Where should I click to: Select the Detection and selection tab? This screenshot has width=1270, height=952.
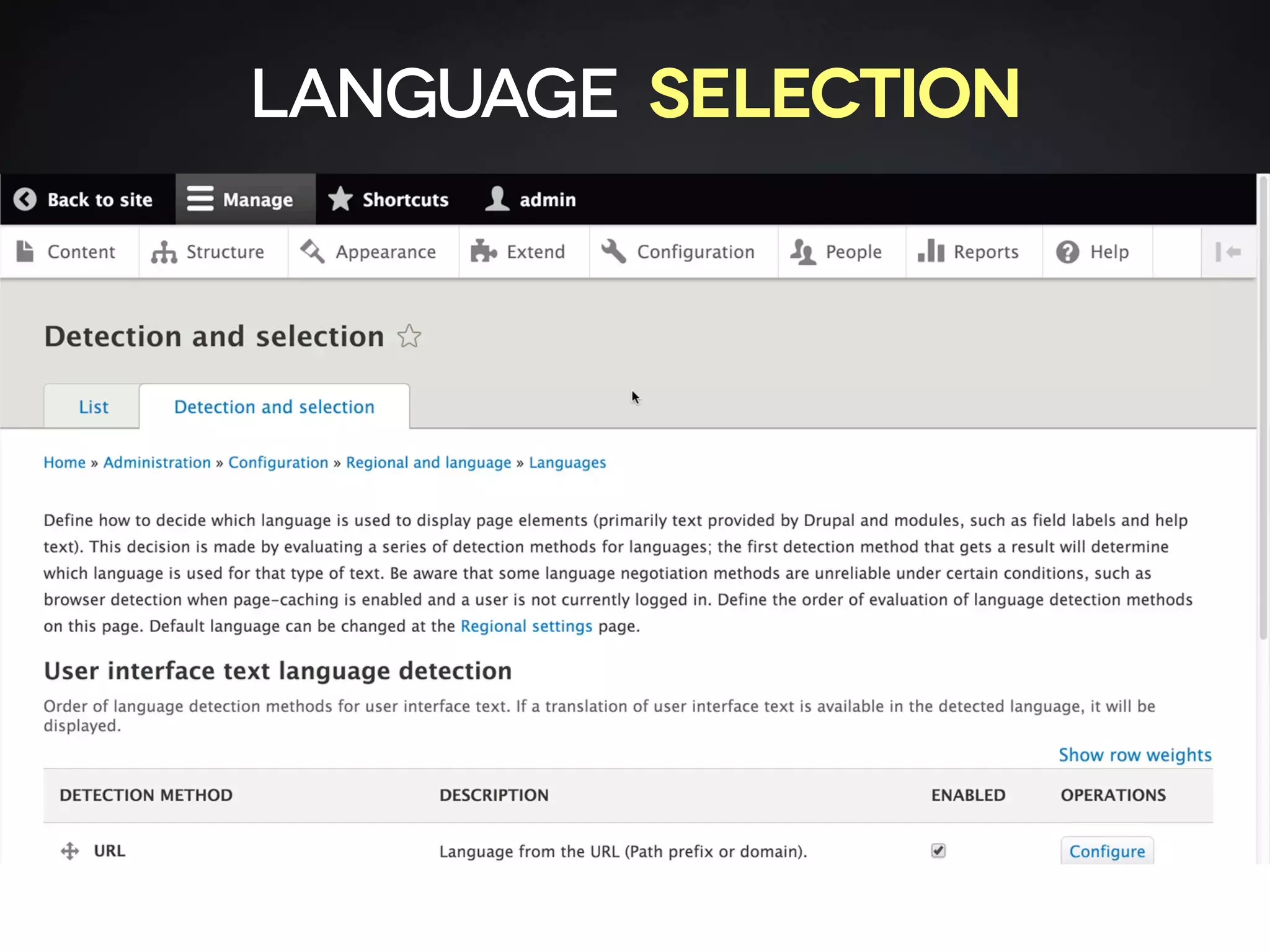pyautogui.click(x=274, y=407)
